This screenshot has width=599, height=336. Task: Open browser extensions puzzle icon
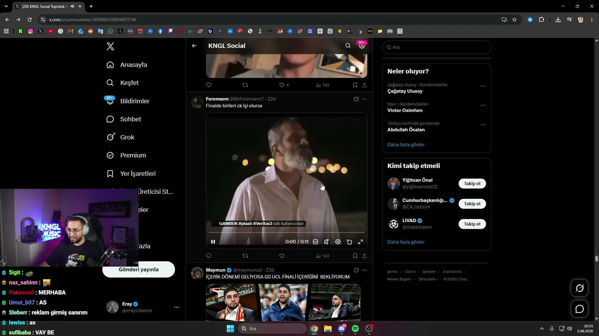pos(541,20)
